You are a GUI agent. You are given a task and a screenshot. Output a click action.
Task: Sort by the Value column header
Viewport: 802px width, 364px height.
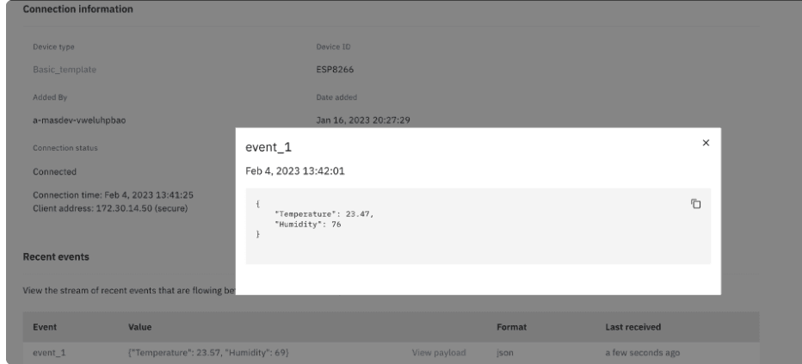point(139,327)
